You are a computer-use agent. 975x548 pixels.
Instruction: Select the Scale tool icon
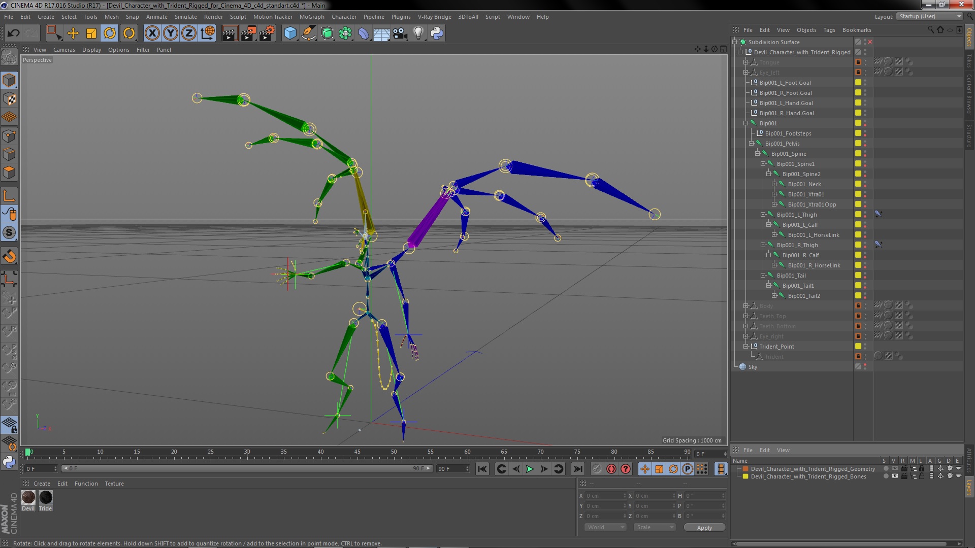tap(91, 33)
